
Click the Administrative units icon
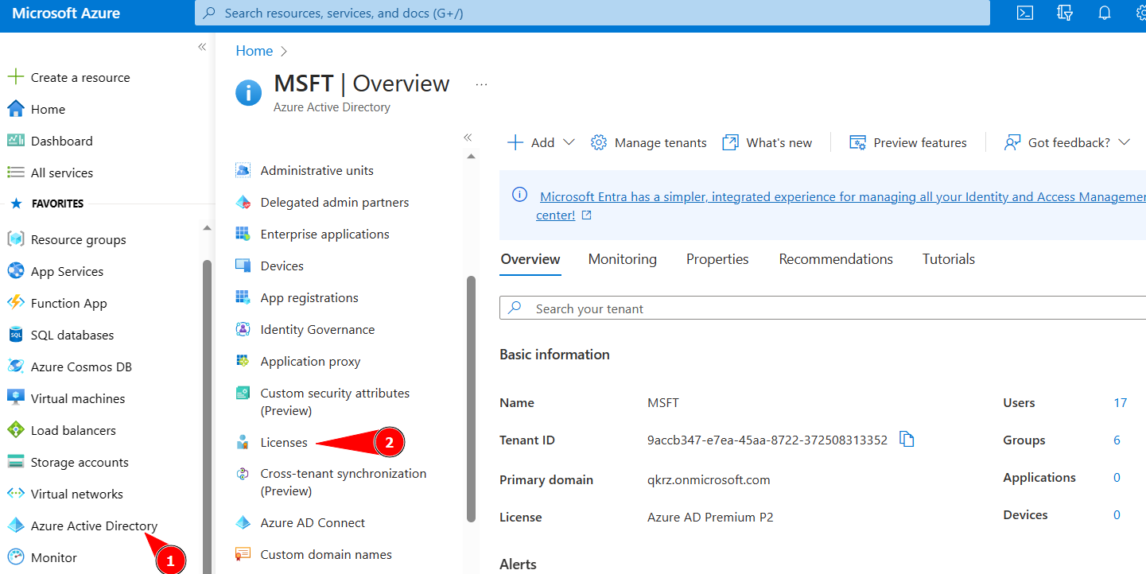pyautogui.click(x=243, y=170)
